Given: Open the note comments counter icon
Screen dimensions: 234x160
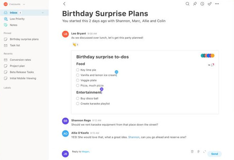Looking at the screenshot, I should tap(211, 65).
